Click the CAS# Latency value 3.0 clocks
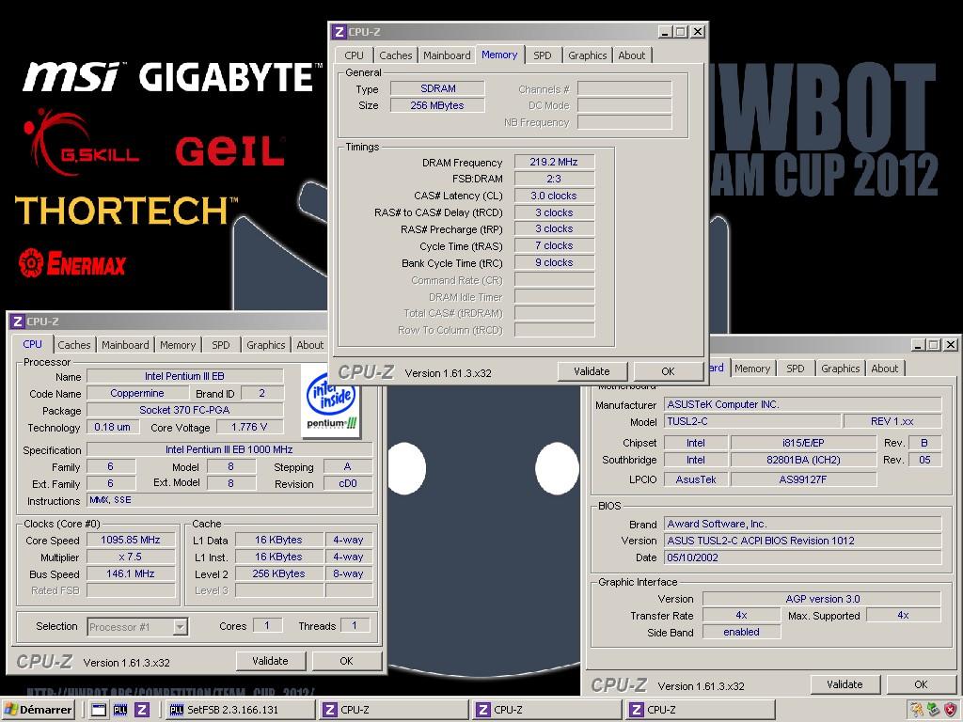 click(554, 196)
